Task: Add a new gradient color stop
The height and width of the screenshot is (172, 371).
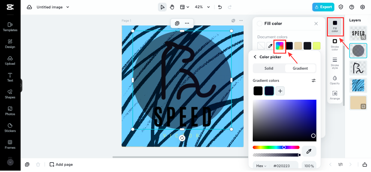Action: tap(280, 91)
